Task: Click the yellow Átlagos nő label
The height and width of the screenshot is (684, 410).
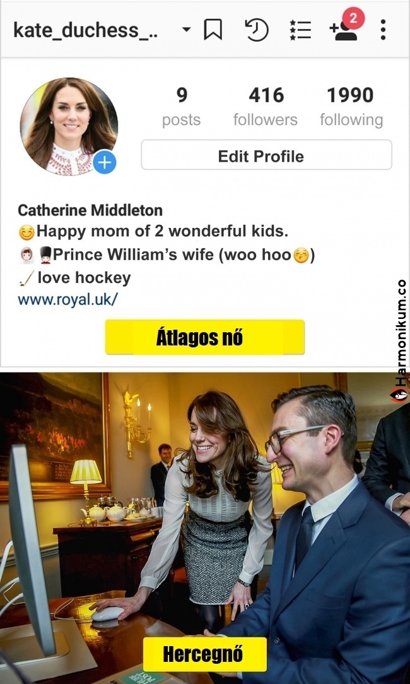Action: (205, 337)
